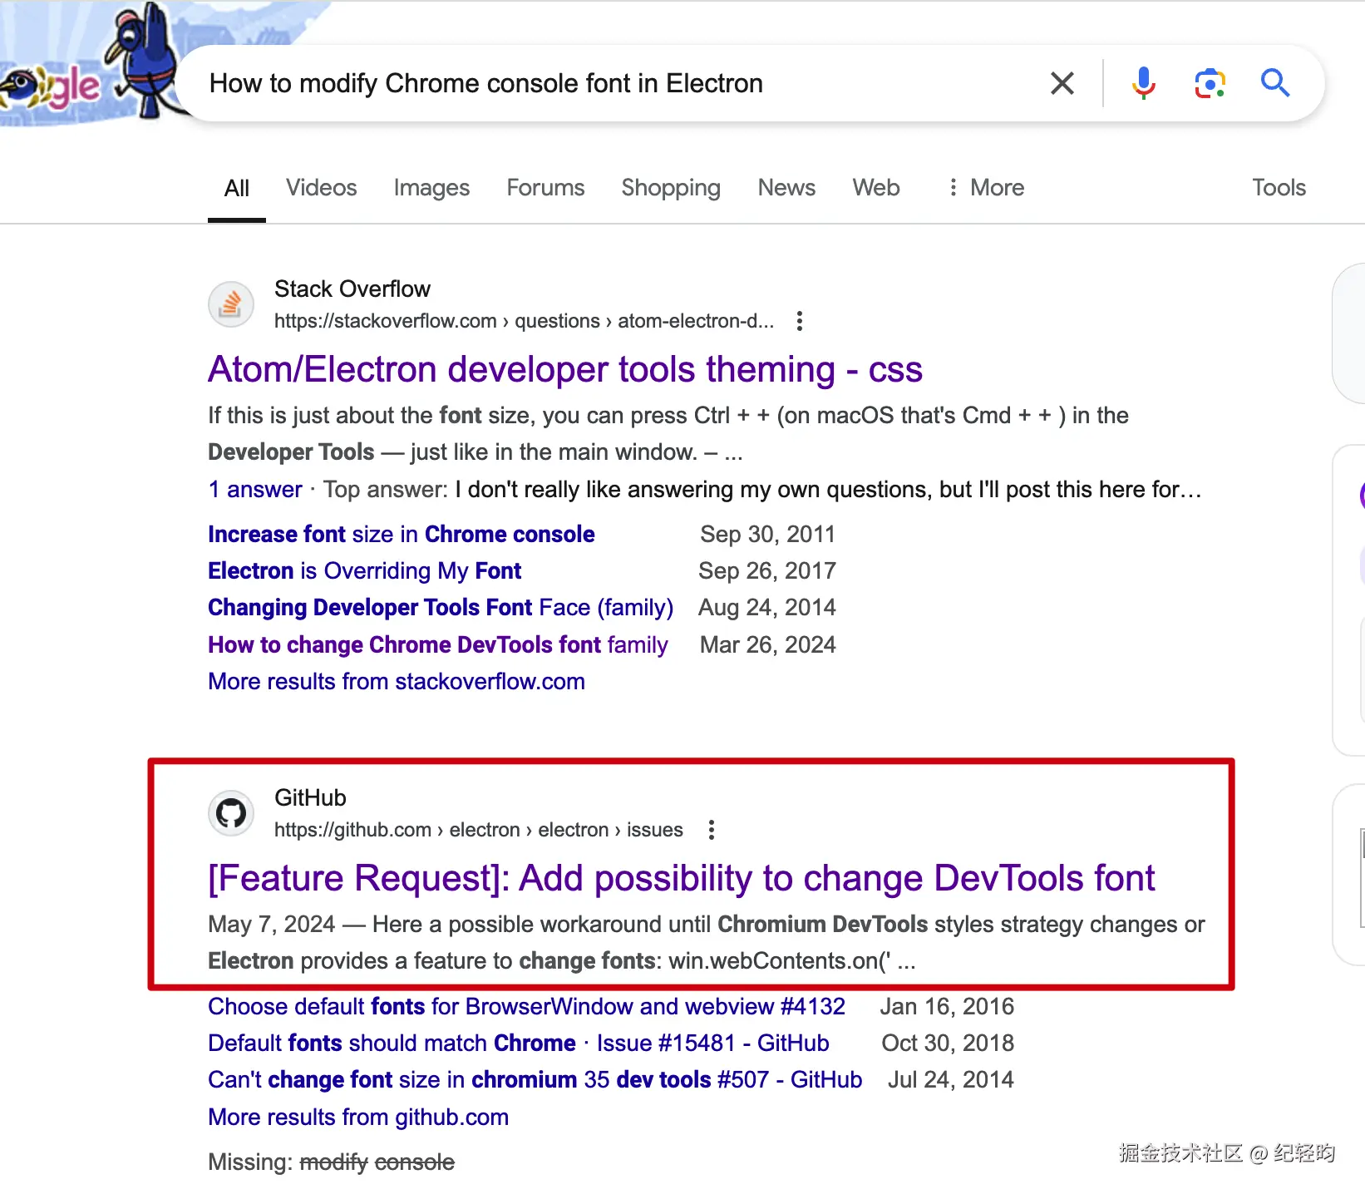Select the Forums tab
The width and height of the screenshot is (1365, 1194).
click(545, 188)
